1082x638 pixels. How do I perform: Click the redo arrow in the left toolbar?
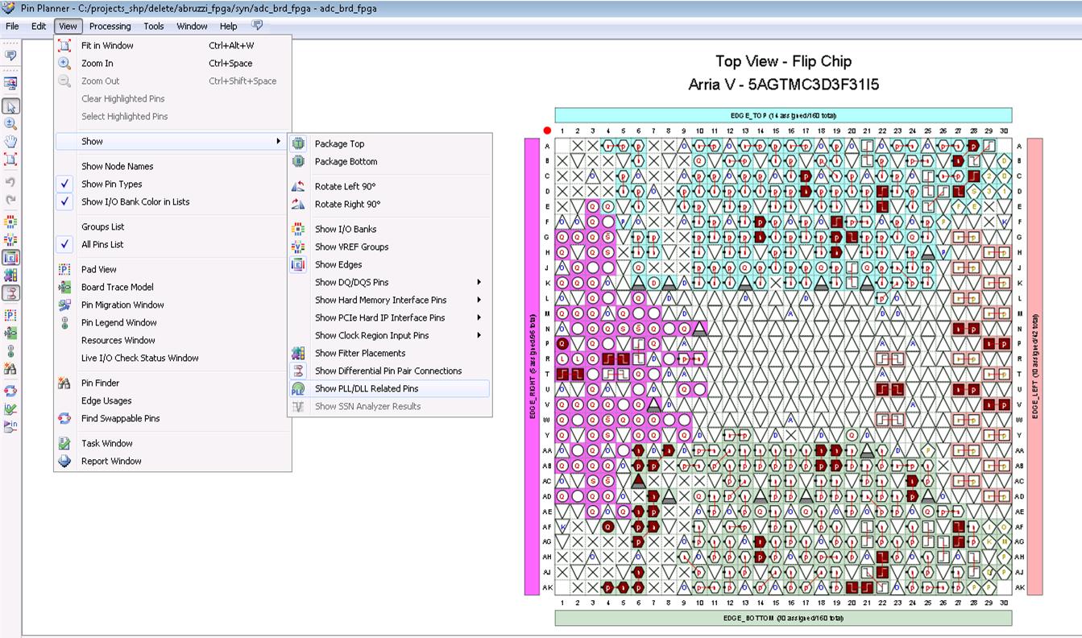[10, 199]
